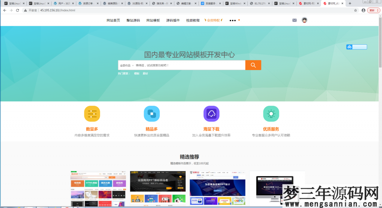Open the 为您量身定制PPT设计 thumbnail
This screenshot has height=208, width=382.
(x=217, y=189)
